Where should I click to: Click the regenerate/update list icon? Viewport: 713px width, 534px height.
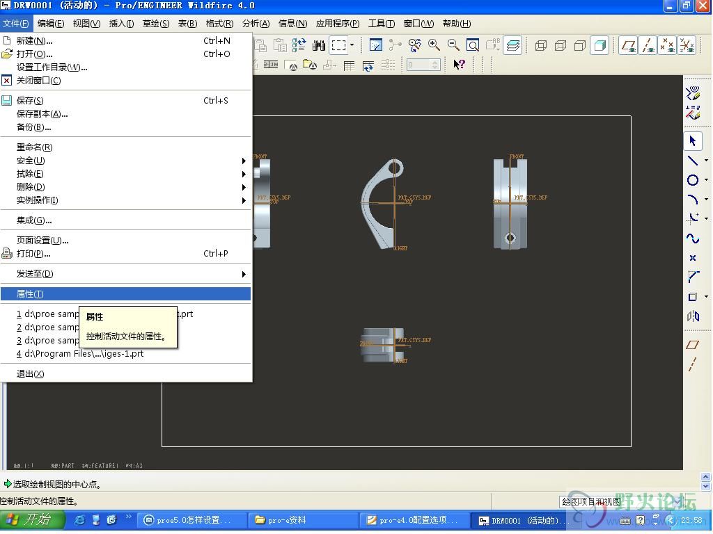298,45
